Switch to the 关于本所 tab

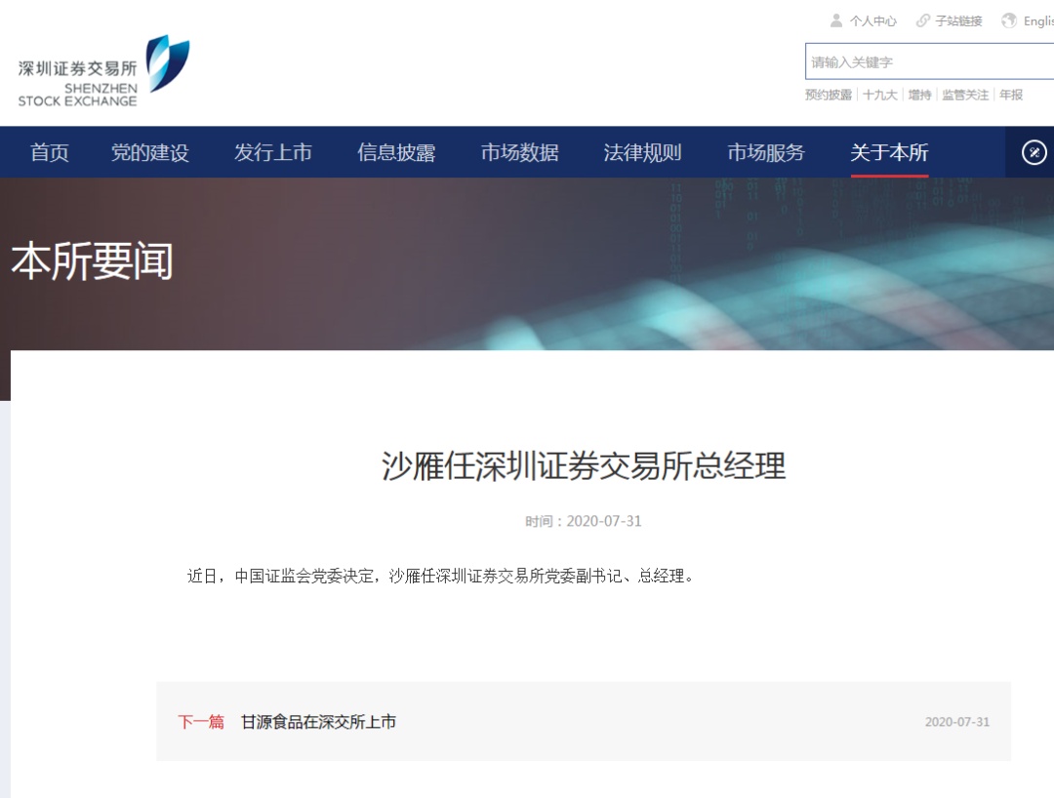[x=889, y=152]
